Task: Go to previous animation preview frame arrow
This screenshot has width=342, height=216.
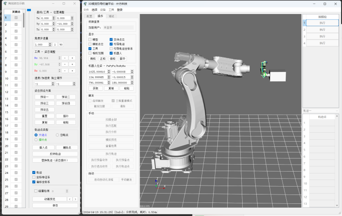Action: (70, 199)
